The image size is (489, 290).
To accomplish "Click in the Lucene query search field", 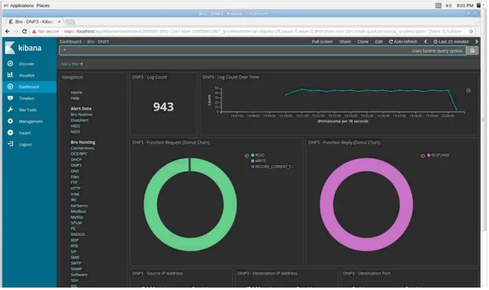I will (263, 51).
